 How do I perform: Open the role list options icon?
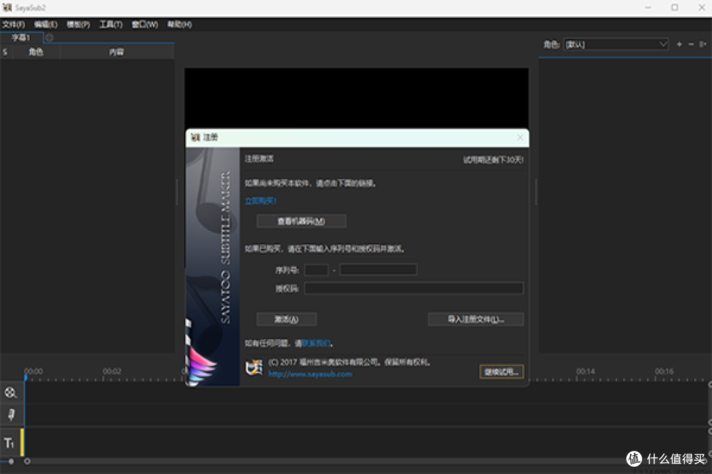point(703,44)
